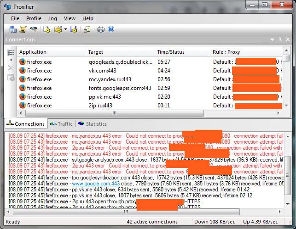
Task: Click the Up 4.39 KB/sec status entry
Action: click(x=260, y=222)
